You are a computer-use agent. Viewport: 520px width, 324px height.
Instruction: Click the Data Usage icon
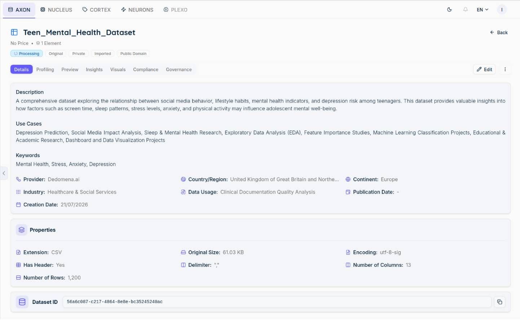[183, 192]
